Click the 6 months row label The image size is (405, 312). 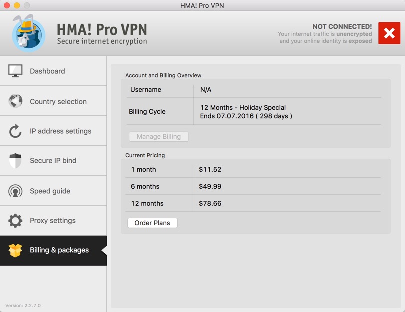pyautogui.click(x=145, y=186)
